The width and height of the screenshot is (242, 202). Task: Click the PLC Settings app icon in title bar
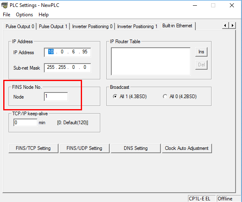4,5
